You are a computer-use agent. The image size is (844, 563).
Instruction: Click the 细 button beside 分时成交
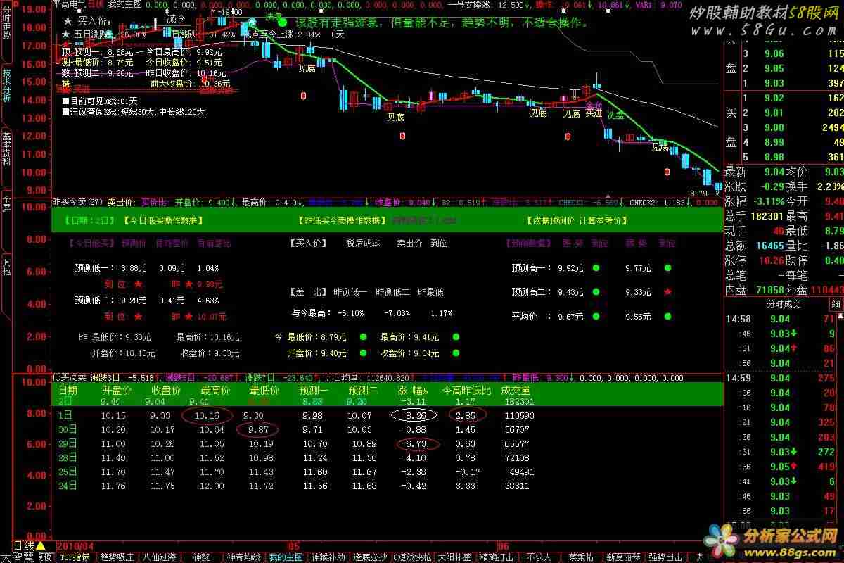[x=836, y=304]
